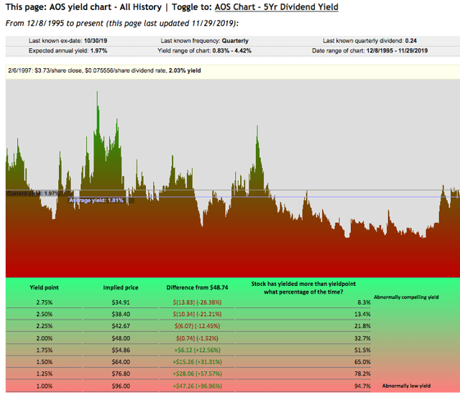The image size is (460, 395).
Task: Click the Abnormally compelling yield label
Action: click(x=406, y=297)
